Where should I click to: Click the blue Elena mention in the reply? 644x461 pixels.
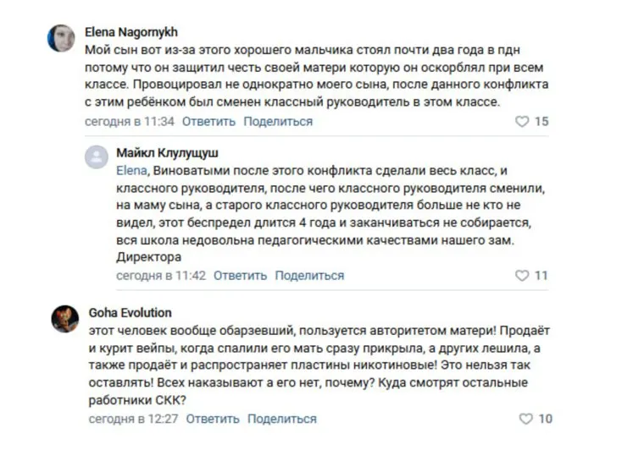tap(130, 169)
